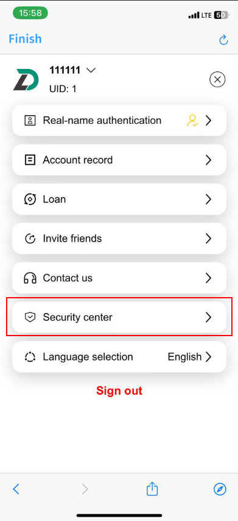Tap the yellow verified user icon
238x521 pixels.
[x=192, y=120]
